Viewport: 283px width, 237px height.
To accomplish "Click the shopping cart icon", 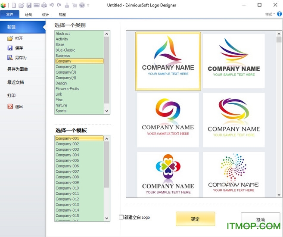I will [x=75, y=5].
